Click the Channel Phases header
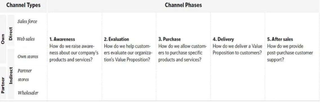The height and width of the screenshot is (103, 322). click(183, 5)
